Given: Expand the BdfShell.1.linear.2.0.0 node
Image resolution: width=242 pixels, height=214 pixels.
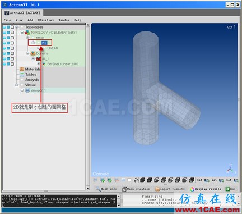Looking at the screenshot, I should [39, 64].
